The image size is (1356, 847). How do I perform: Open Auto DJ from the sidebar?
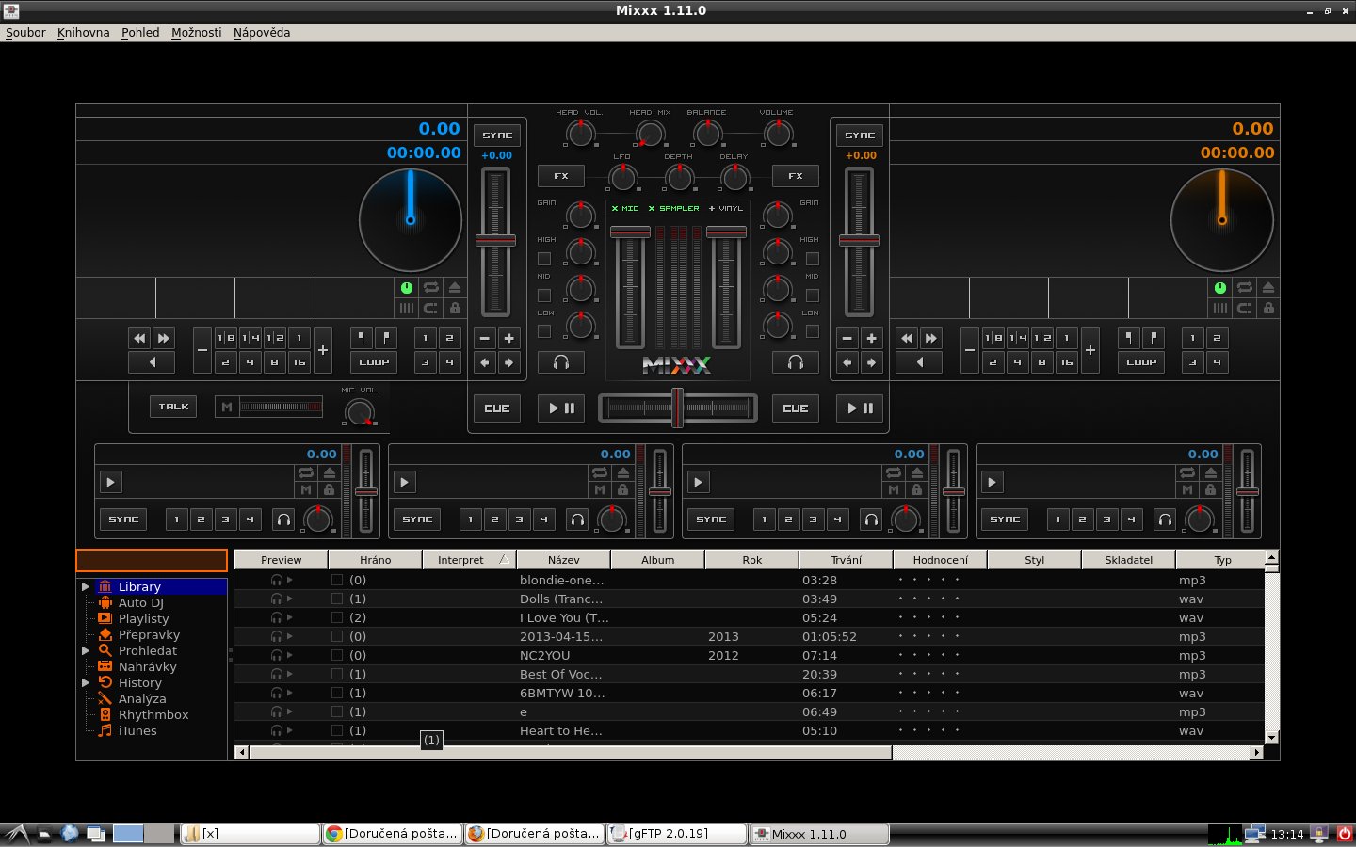[x=140, y=603]
